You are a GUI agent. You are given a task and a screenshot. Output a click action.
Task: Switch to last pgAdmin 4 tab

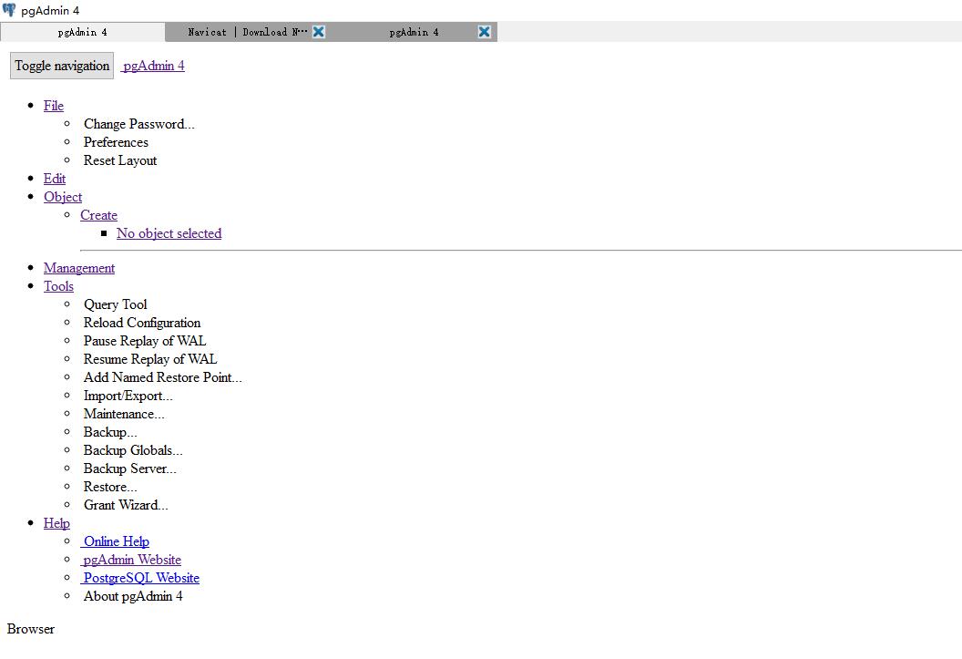pos(414,32)
